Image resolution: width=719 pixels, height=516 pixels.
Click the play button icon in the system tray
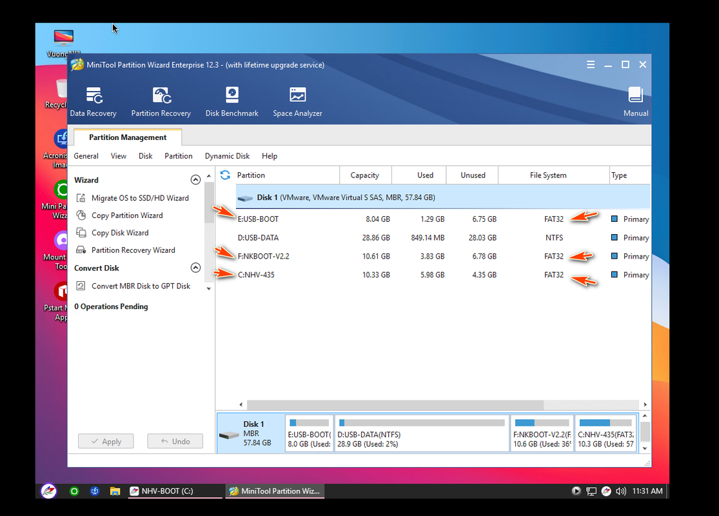click(576, 491)
